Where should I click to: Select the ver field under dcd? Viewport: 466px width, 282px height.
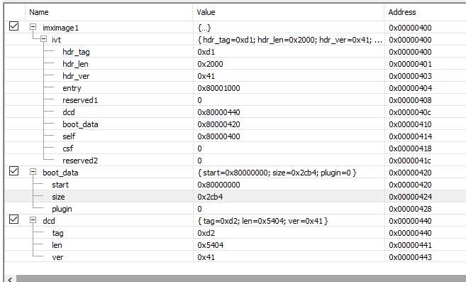pyautogui.click(x=57, y=257)
